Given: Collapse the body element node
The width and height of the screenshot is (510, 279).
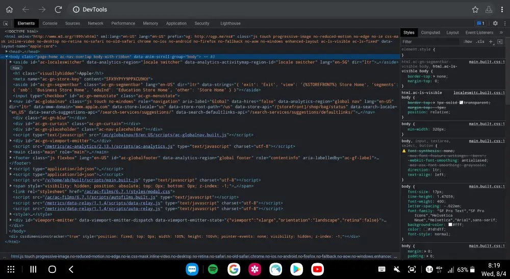Looking at the screenshot, I should click(x=7, y=57).
